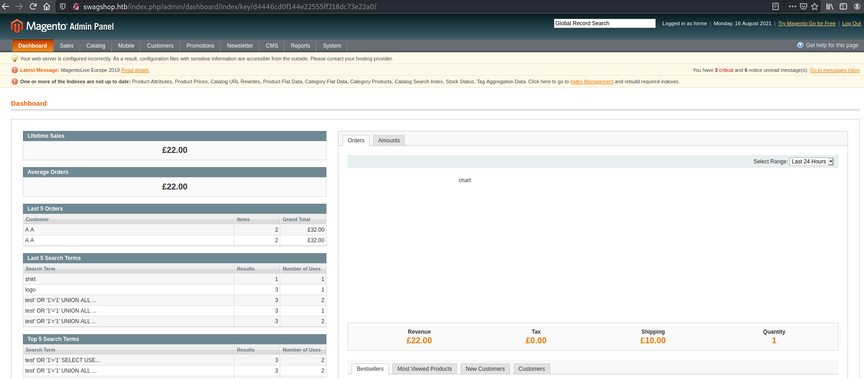Click the insecure connection padlock icon
Screen dimensions: 864x379
76,6
